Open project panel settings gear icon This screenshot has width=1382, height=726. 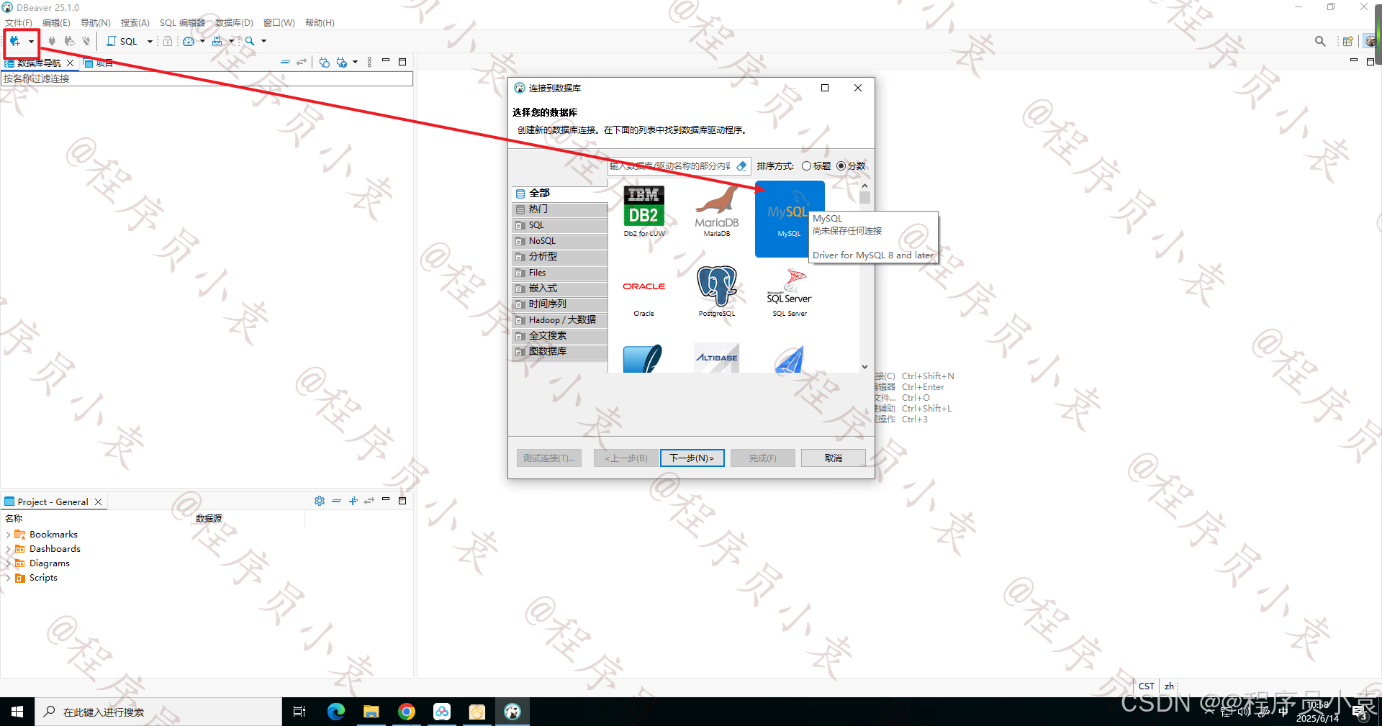tap(320, 501)
